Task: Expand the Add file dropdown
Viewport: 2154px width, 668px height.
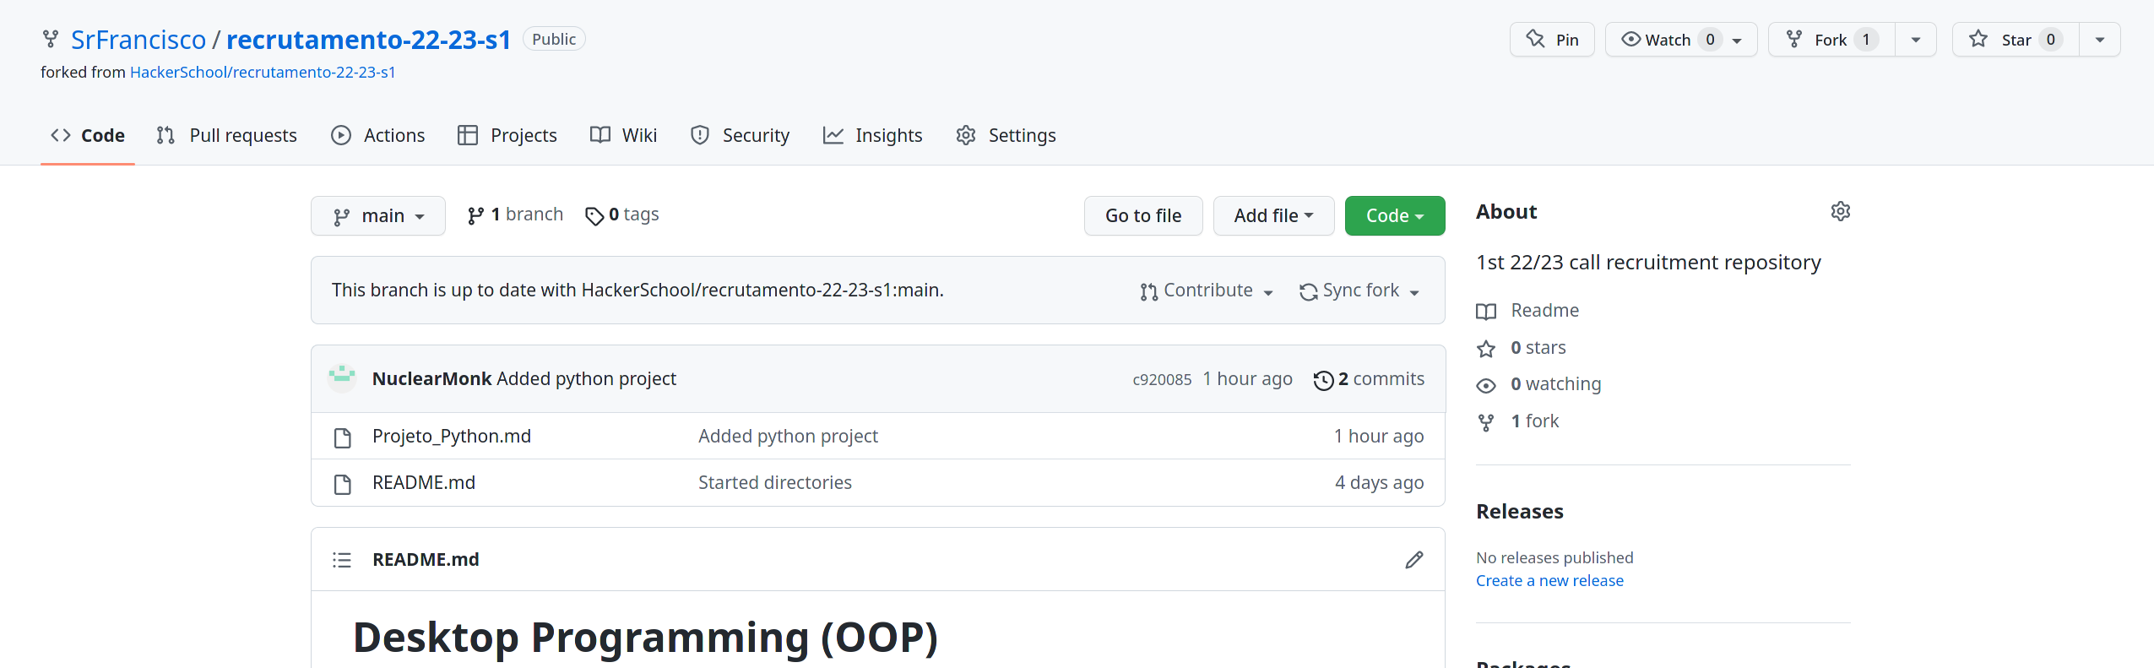Action: coord(1273,216)
